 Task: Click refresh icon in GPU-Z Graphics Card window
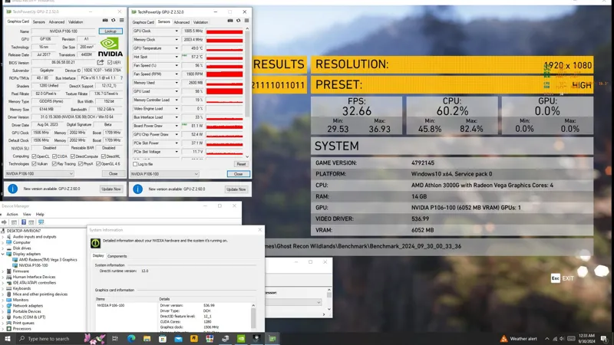click(x=114, y=21)
